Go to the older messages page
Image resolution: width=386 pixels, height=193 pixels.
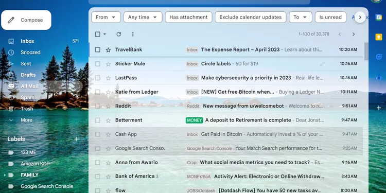tap(354, 34)
